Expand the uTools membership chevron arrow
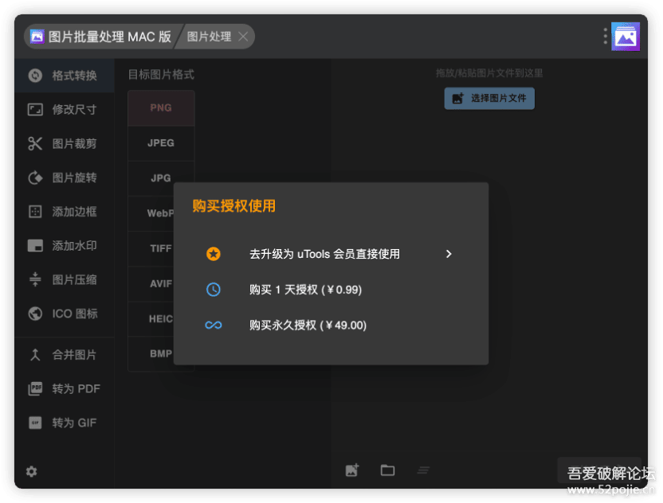 tap(449, 254)
